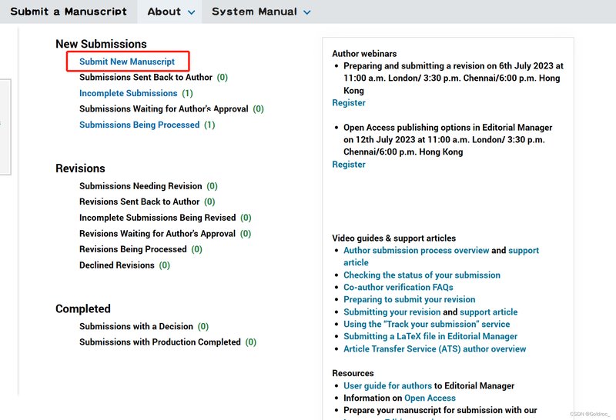View Submissions Being Processed

coord(139,125)
